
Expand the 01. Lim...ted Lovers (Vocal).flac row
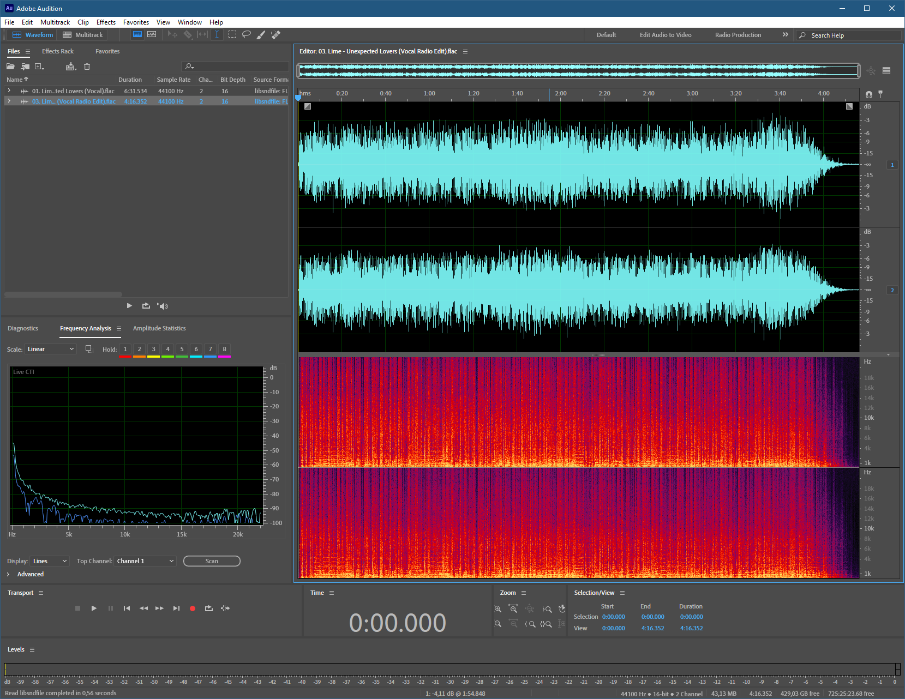[9, 91]
